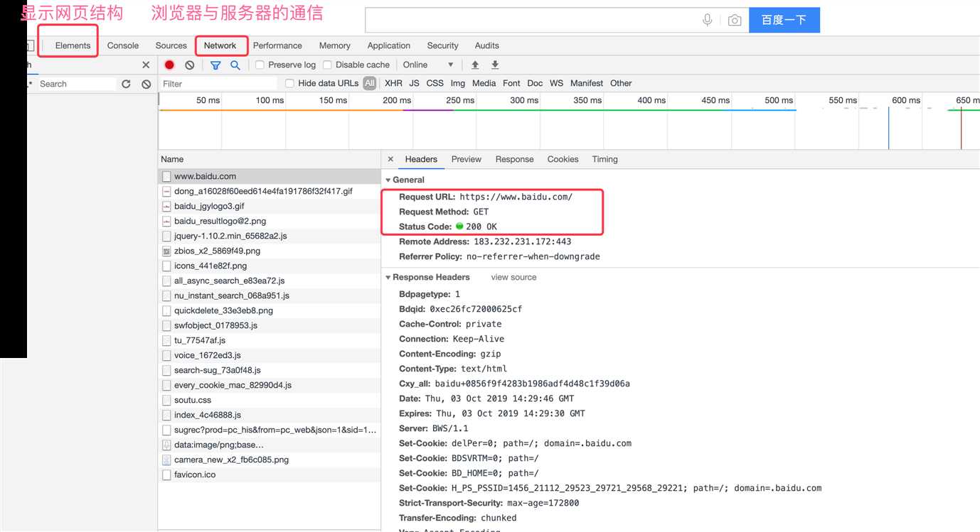
Task: Select the zbios_x2_5869f49.png request
Action: click(x=270, y=251)
